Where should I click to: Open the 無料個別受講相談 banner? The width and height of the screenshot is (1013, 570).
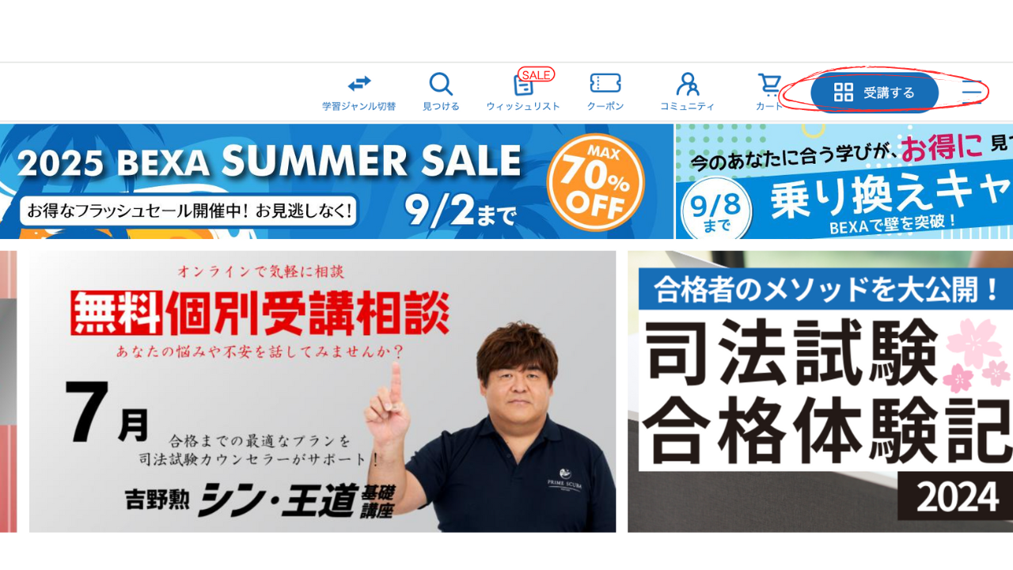point(322,392)
